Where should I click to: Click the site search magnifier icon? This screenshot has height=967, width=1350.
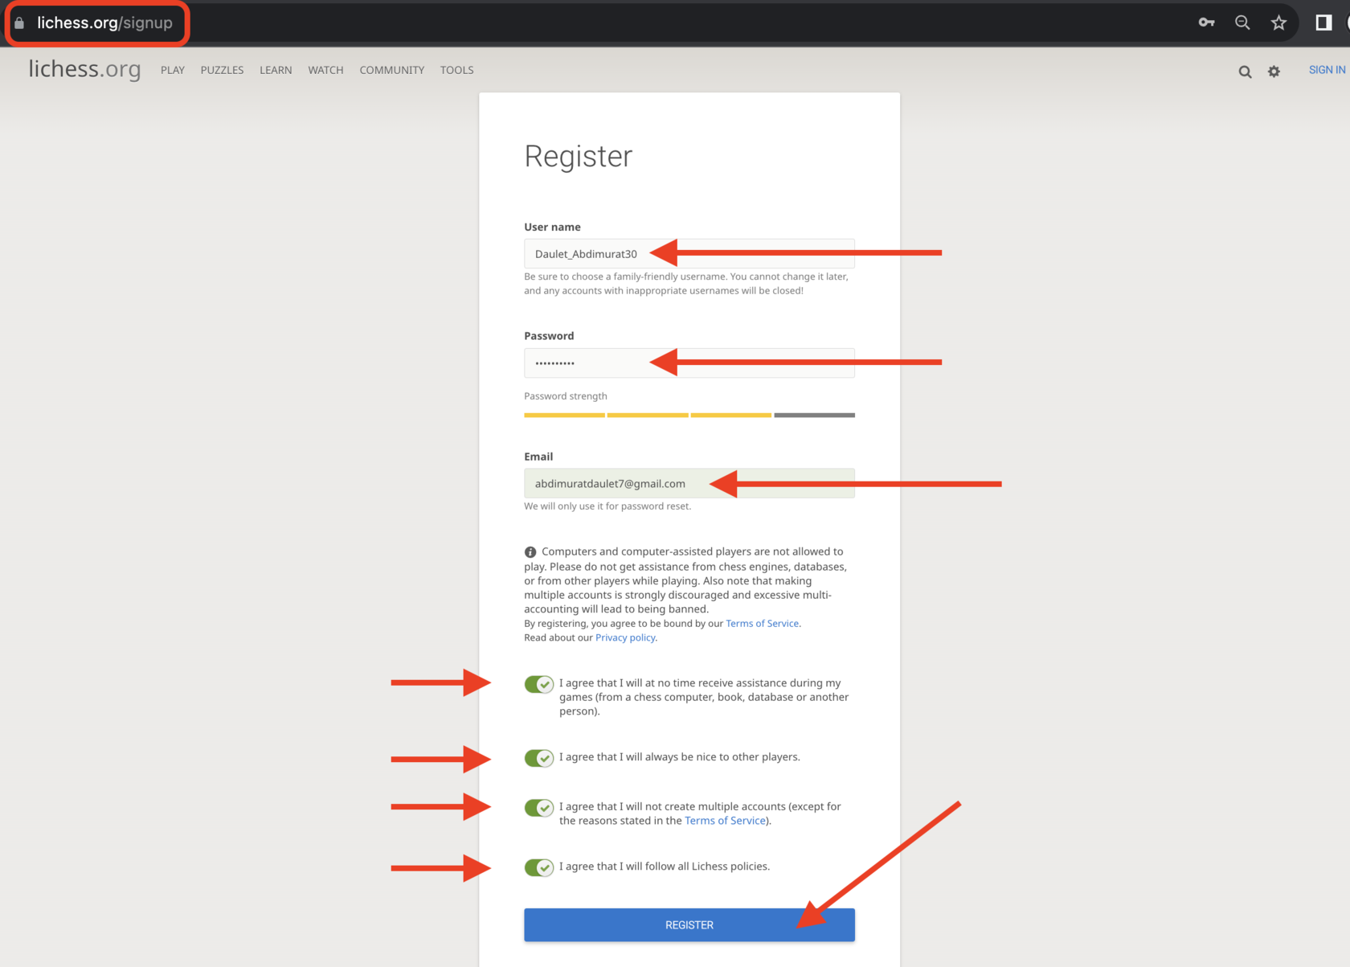1245,72
